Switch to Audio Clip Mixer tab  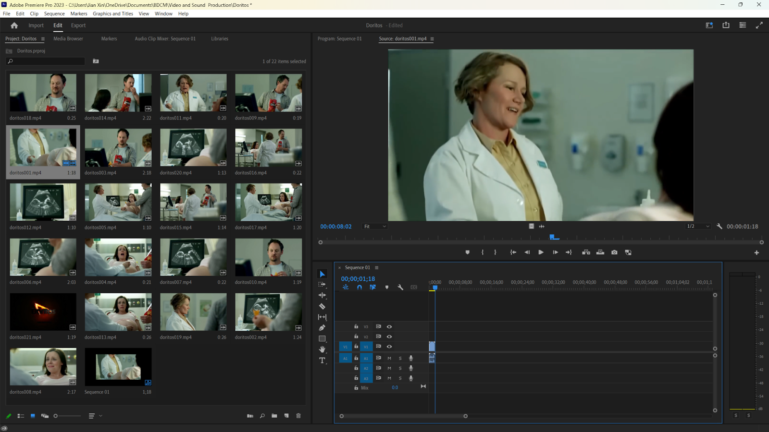tap(165, 39)
